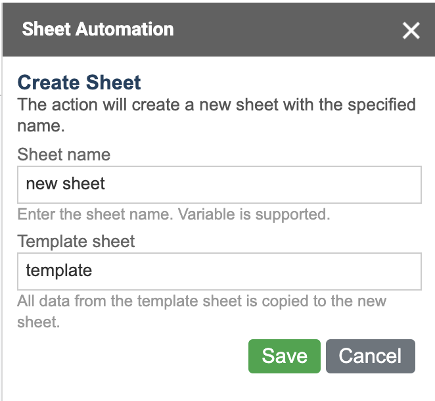This screenshot has width=435, height=401.
Task: Click the gray dialog header bar
Action: [219, 30]
